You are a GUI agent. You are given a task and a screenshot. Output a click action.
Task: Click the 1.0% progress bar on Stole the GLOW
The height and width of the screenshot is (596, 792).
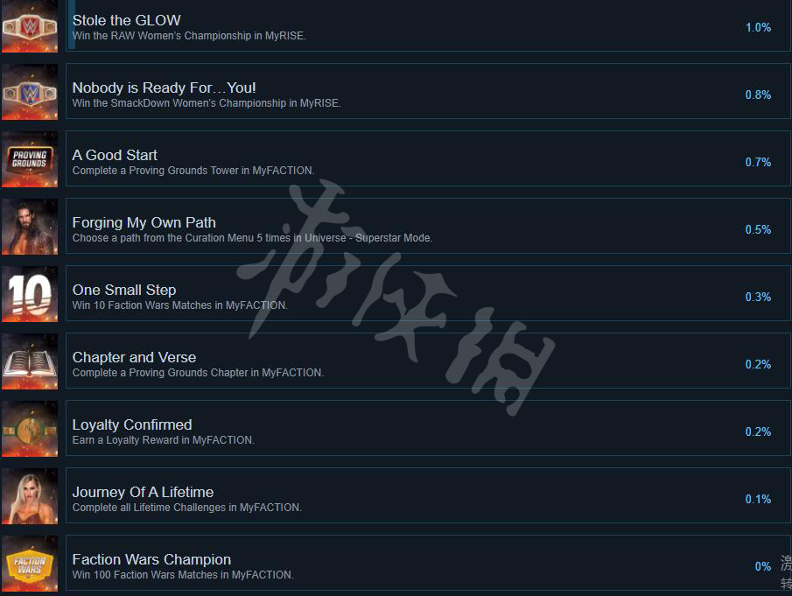(71, 25)
